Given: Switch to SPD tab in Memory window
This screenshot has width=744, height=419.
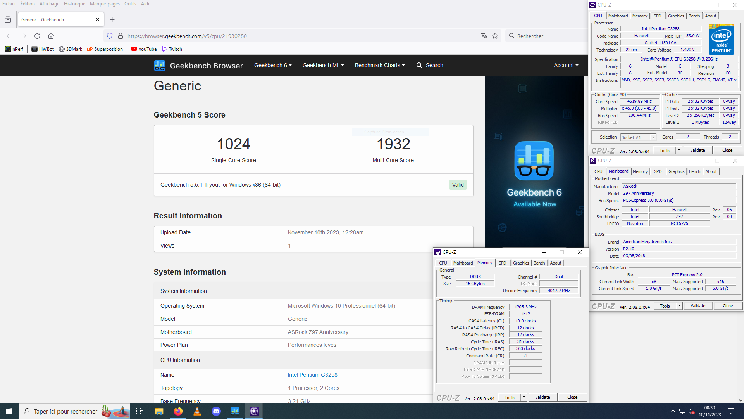Looking at the screenshot, I should coord(503,263).
